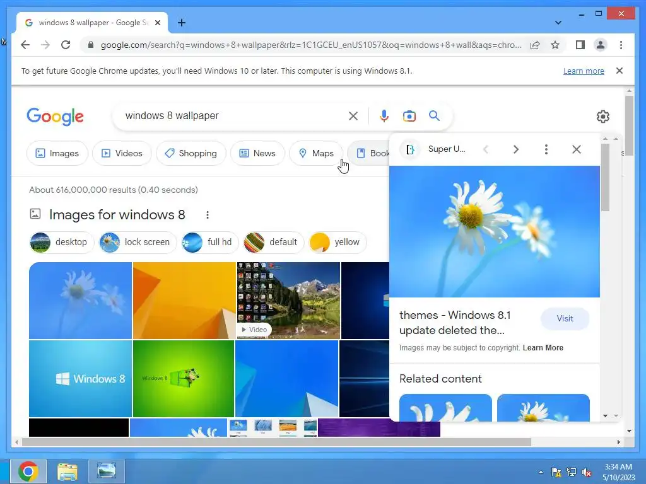Filter images by lock screen chip
646x484 pixels.
coord(138,242)
